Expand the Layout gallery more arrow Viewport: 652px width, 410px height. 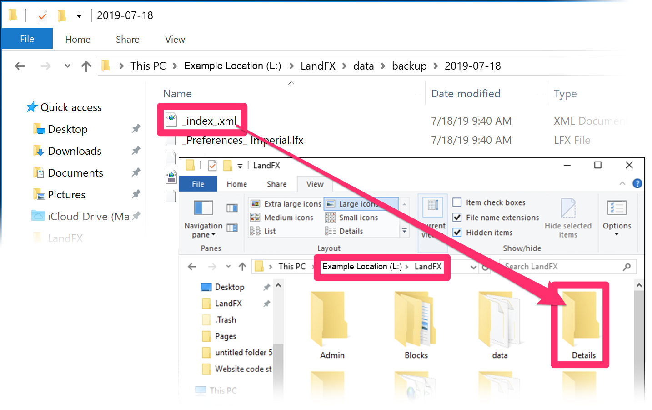404,231
